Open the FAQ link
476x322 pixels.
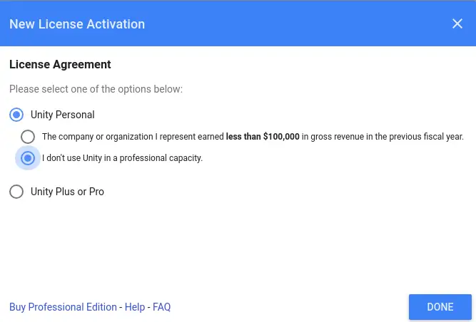[x=161, y=307]
